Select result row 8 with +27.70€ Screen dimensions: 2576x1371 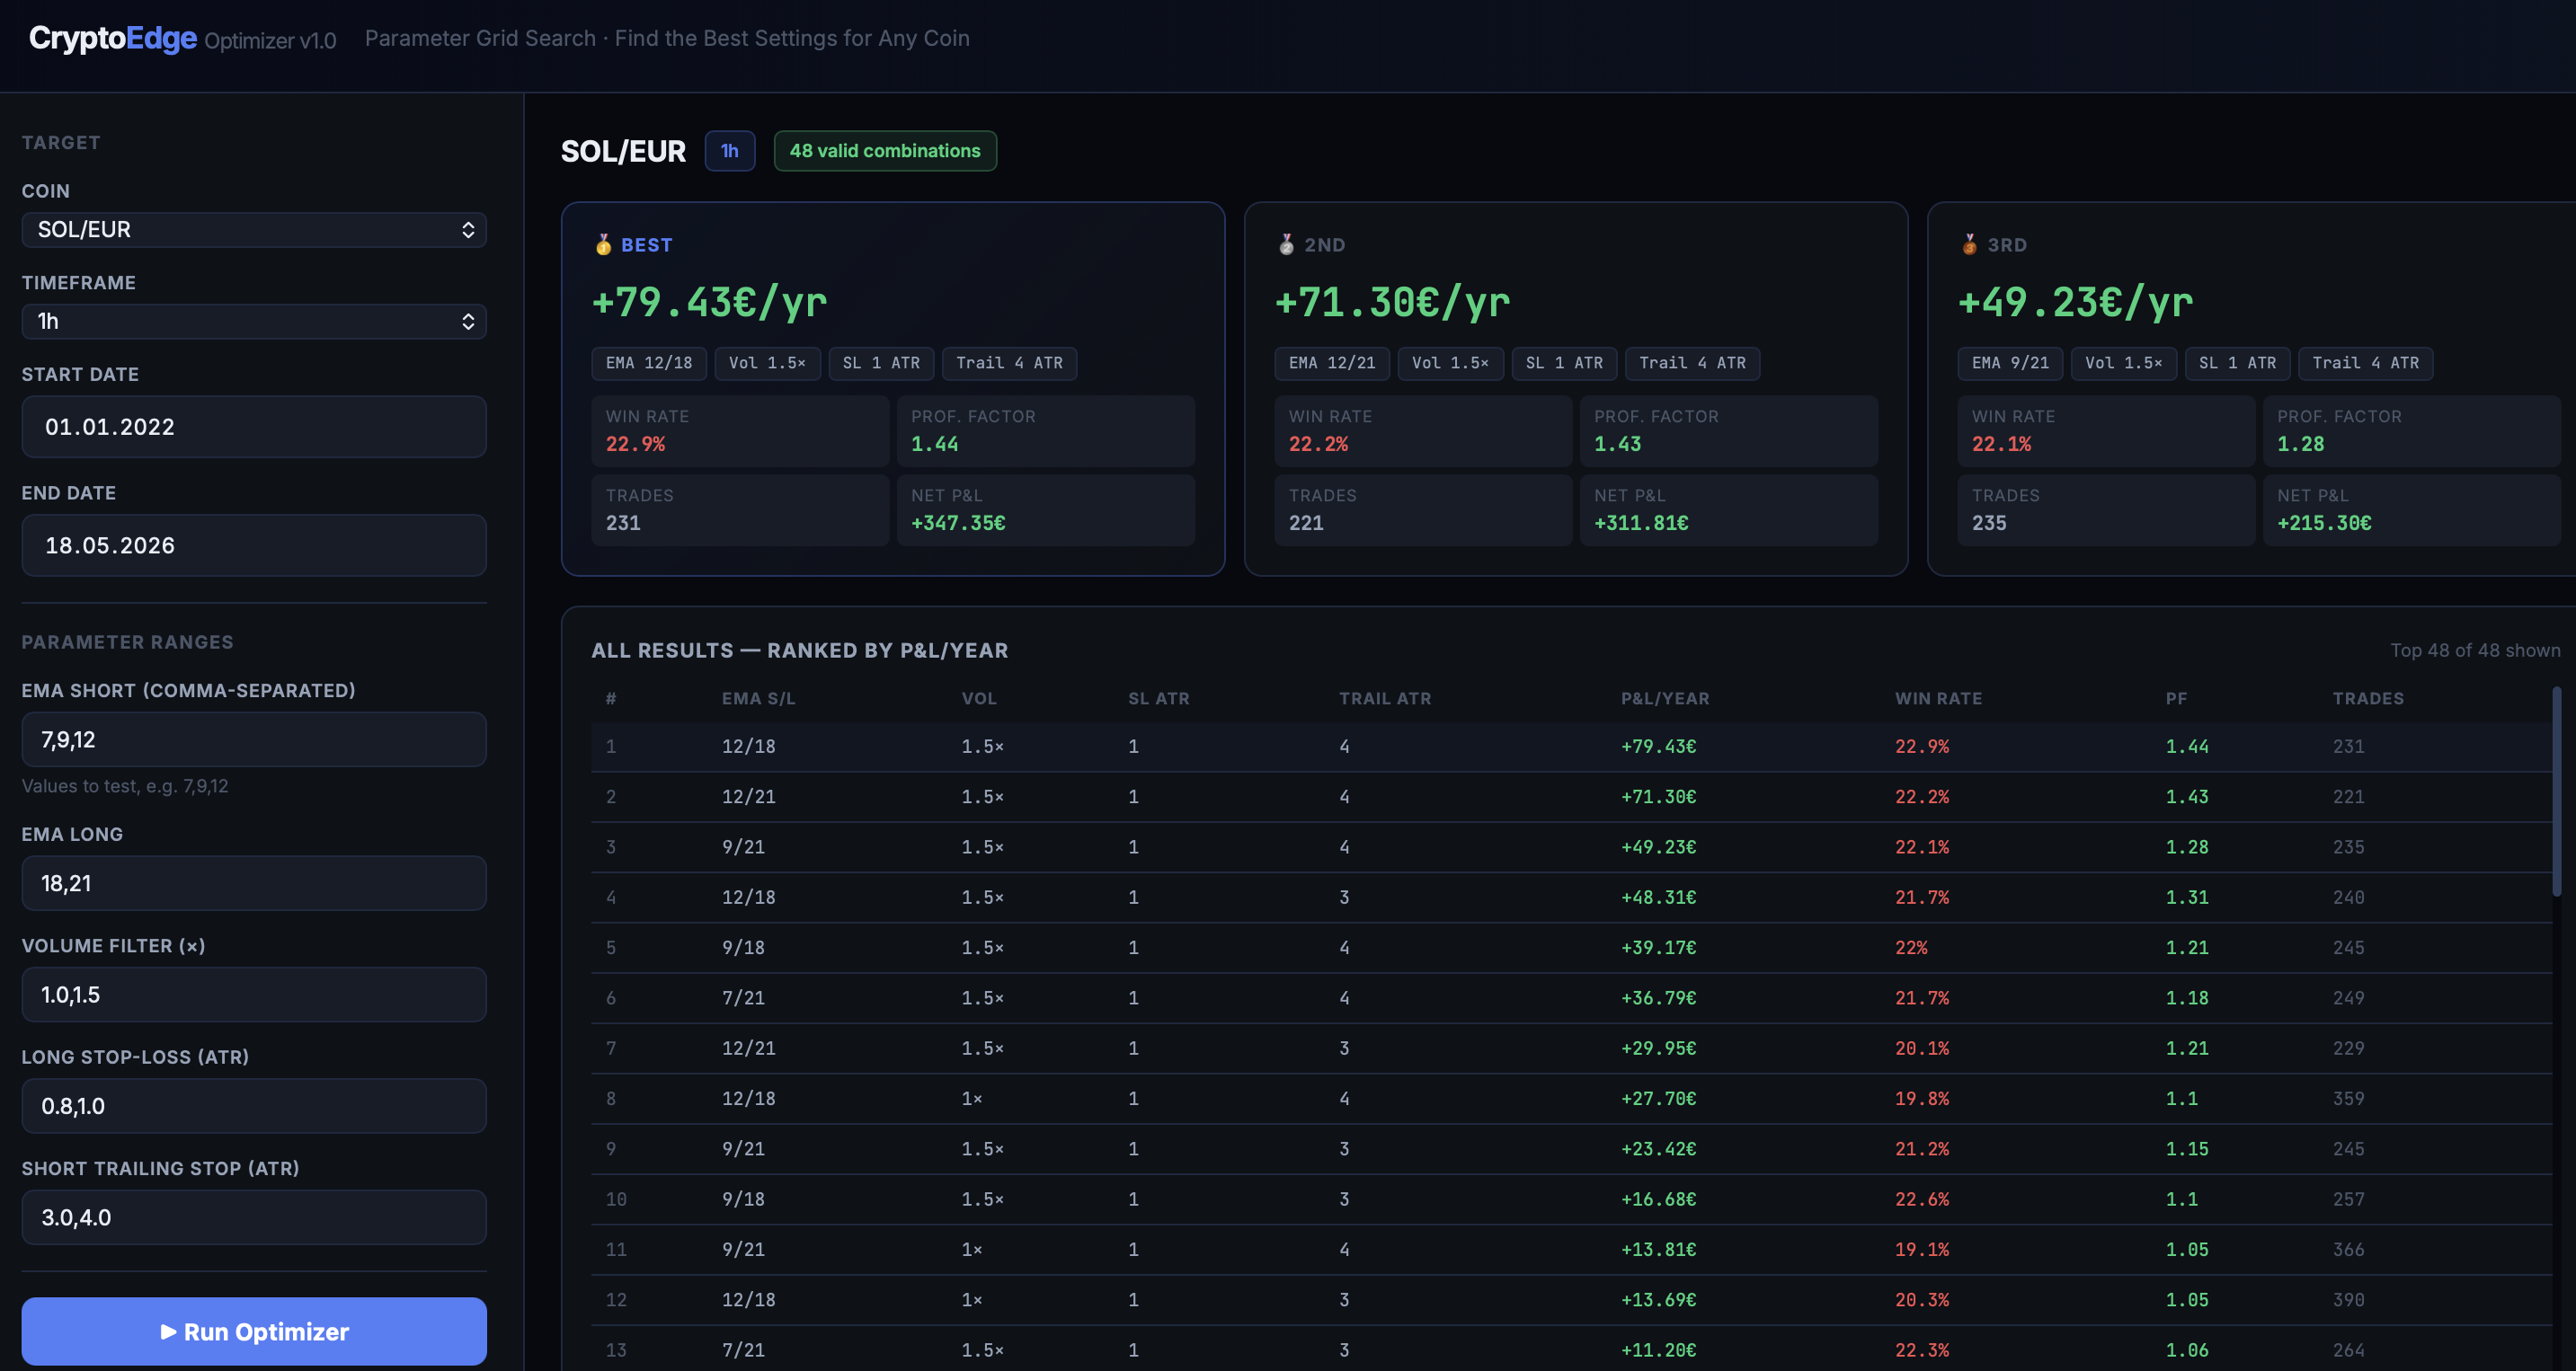1571,1098
